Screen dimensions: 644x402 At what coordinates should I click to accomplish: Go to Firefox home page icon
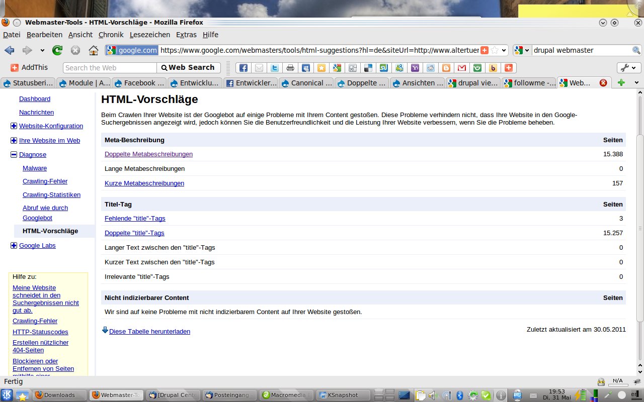93,50
